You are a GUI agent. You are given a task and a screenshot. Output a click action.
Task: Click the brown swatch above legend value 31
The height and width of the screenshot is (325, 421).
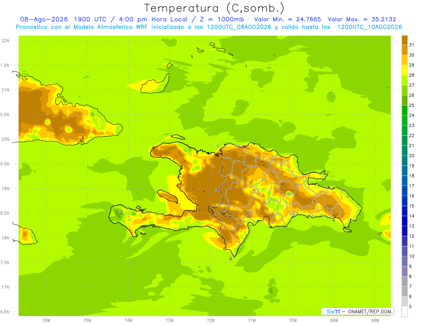click(405, 40)
